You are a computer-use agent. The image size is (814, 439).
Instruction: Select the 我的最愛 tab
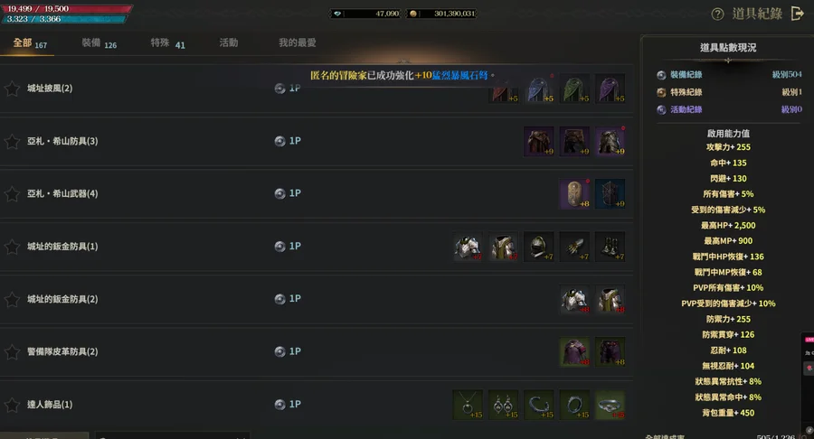[x=298, y=43]
